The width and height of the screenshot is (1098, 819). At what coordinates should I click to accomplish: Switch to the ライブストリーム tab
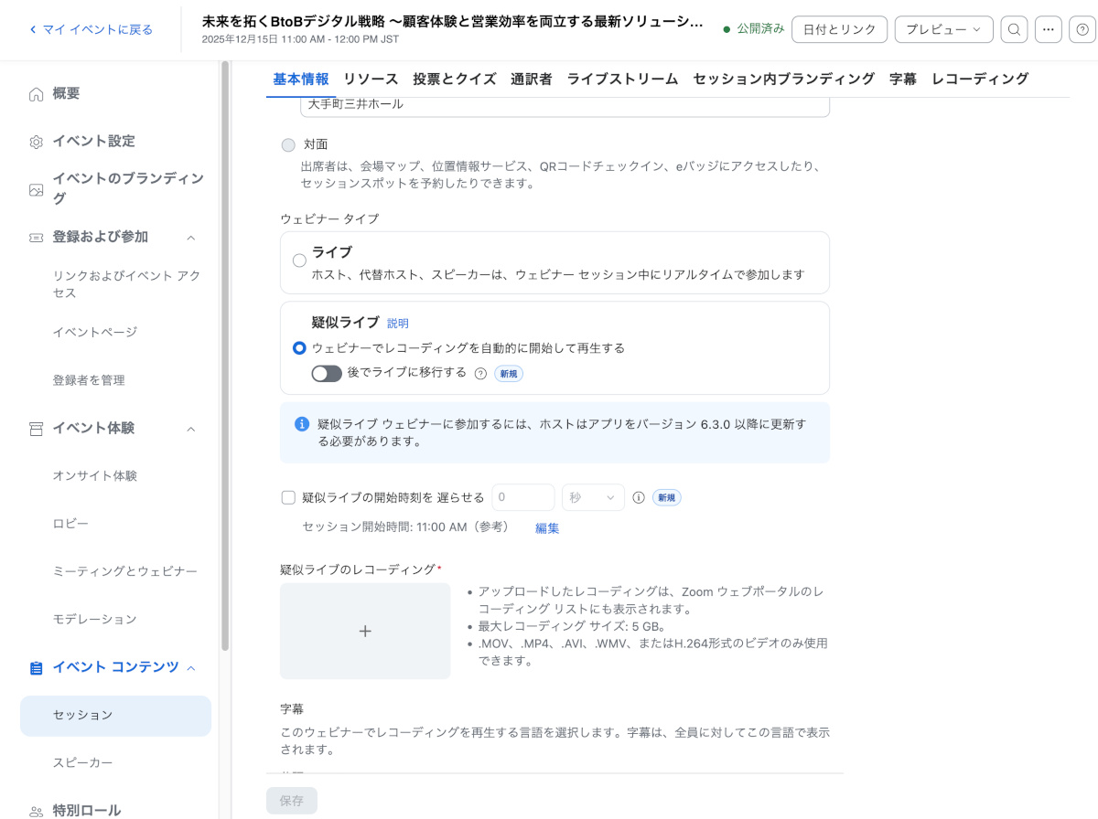coord(622,80)
